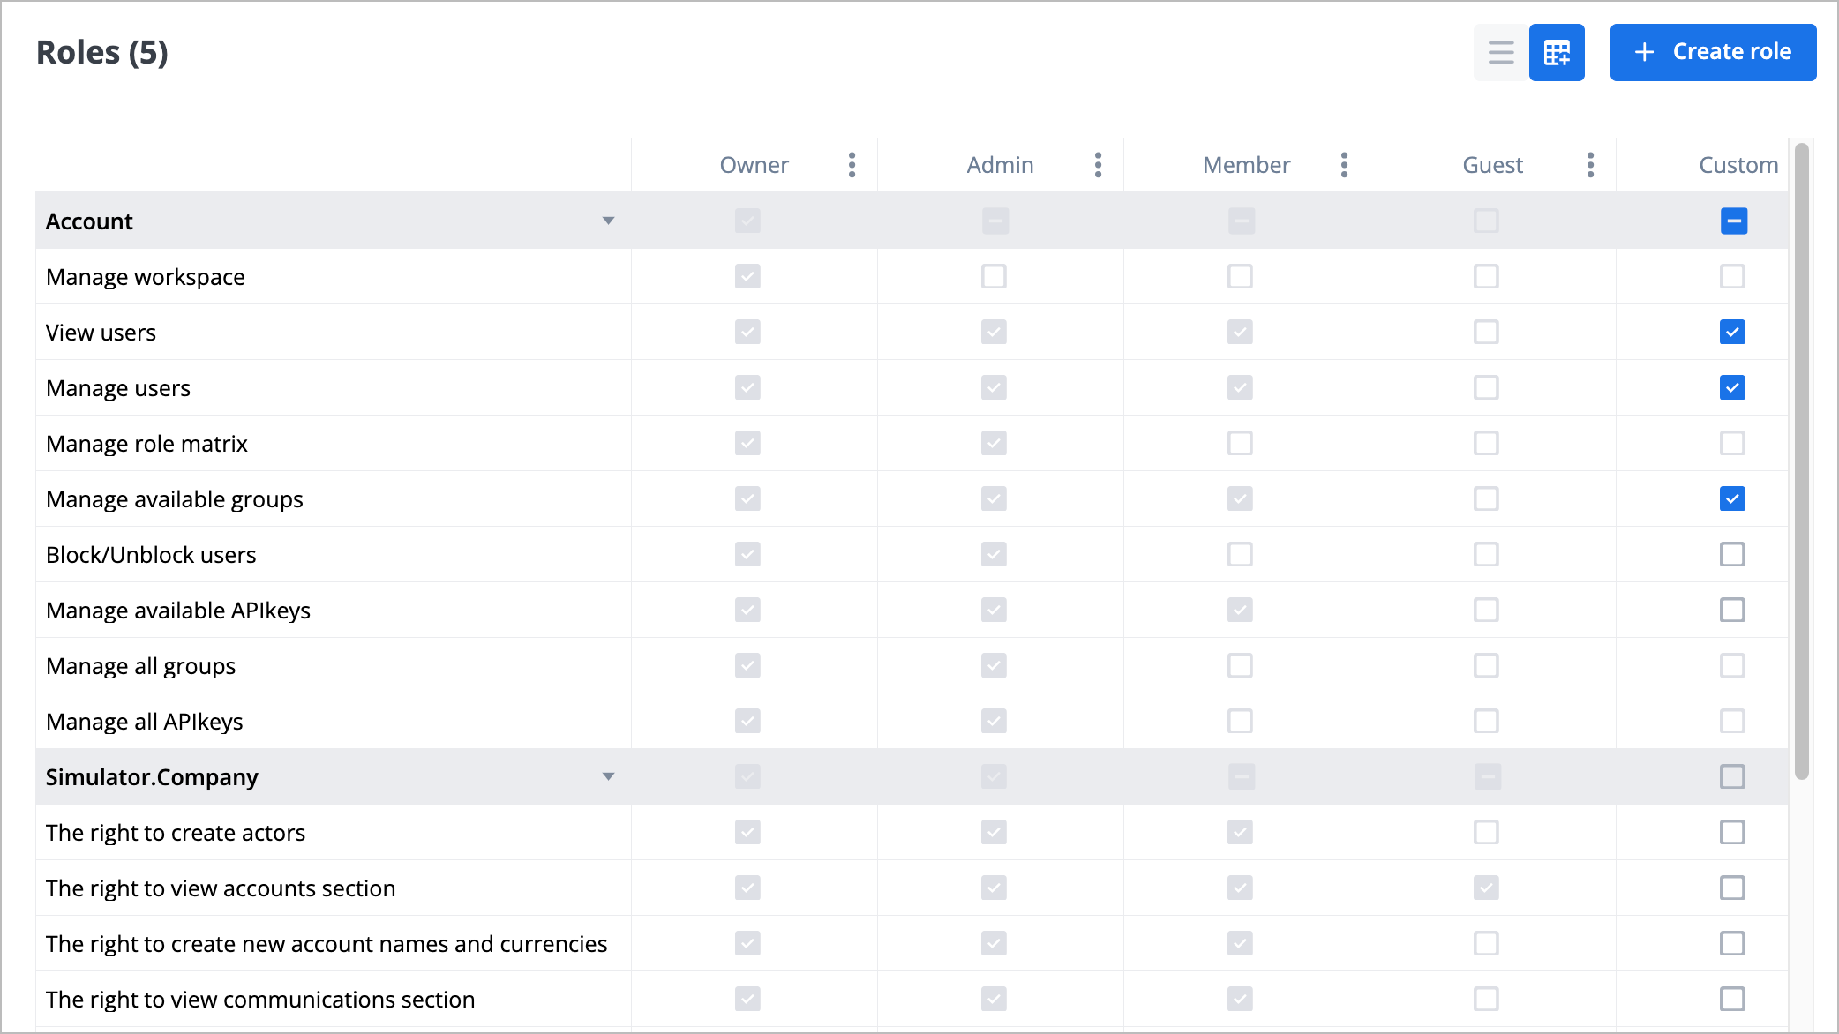Check Manage all APIkeys for Custom role
1839x1034 pixels.
coord(1732,721)
